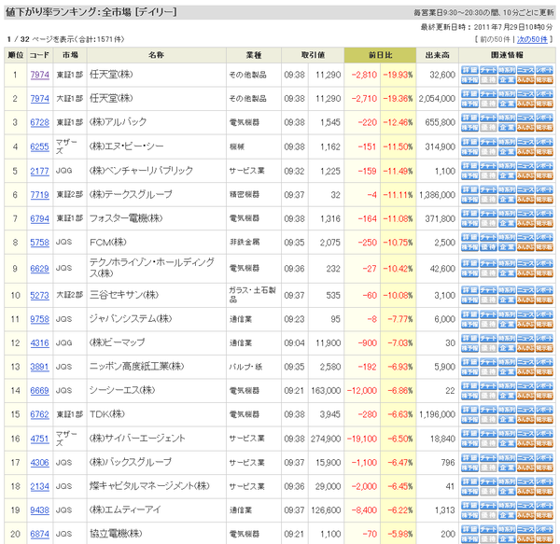Go to next 50 results link 次の50件
Screen dimensions: 560x544
(x=532, y=39)
